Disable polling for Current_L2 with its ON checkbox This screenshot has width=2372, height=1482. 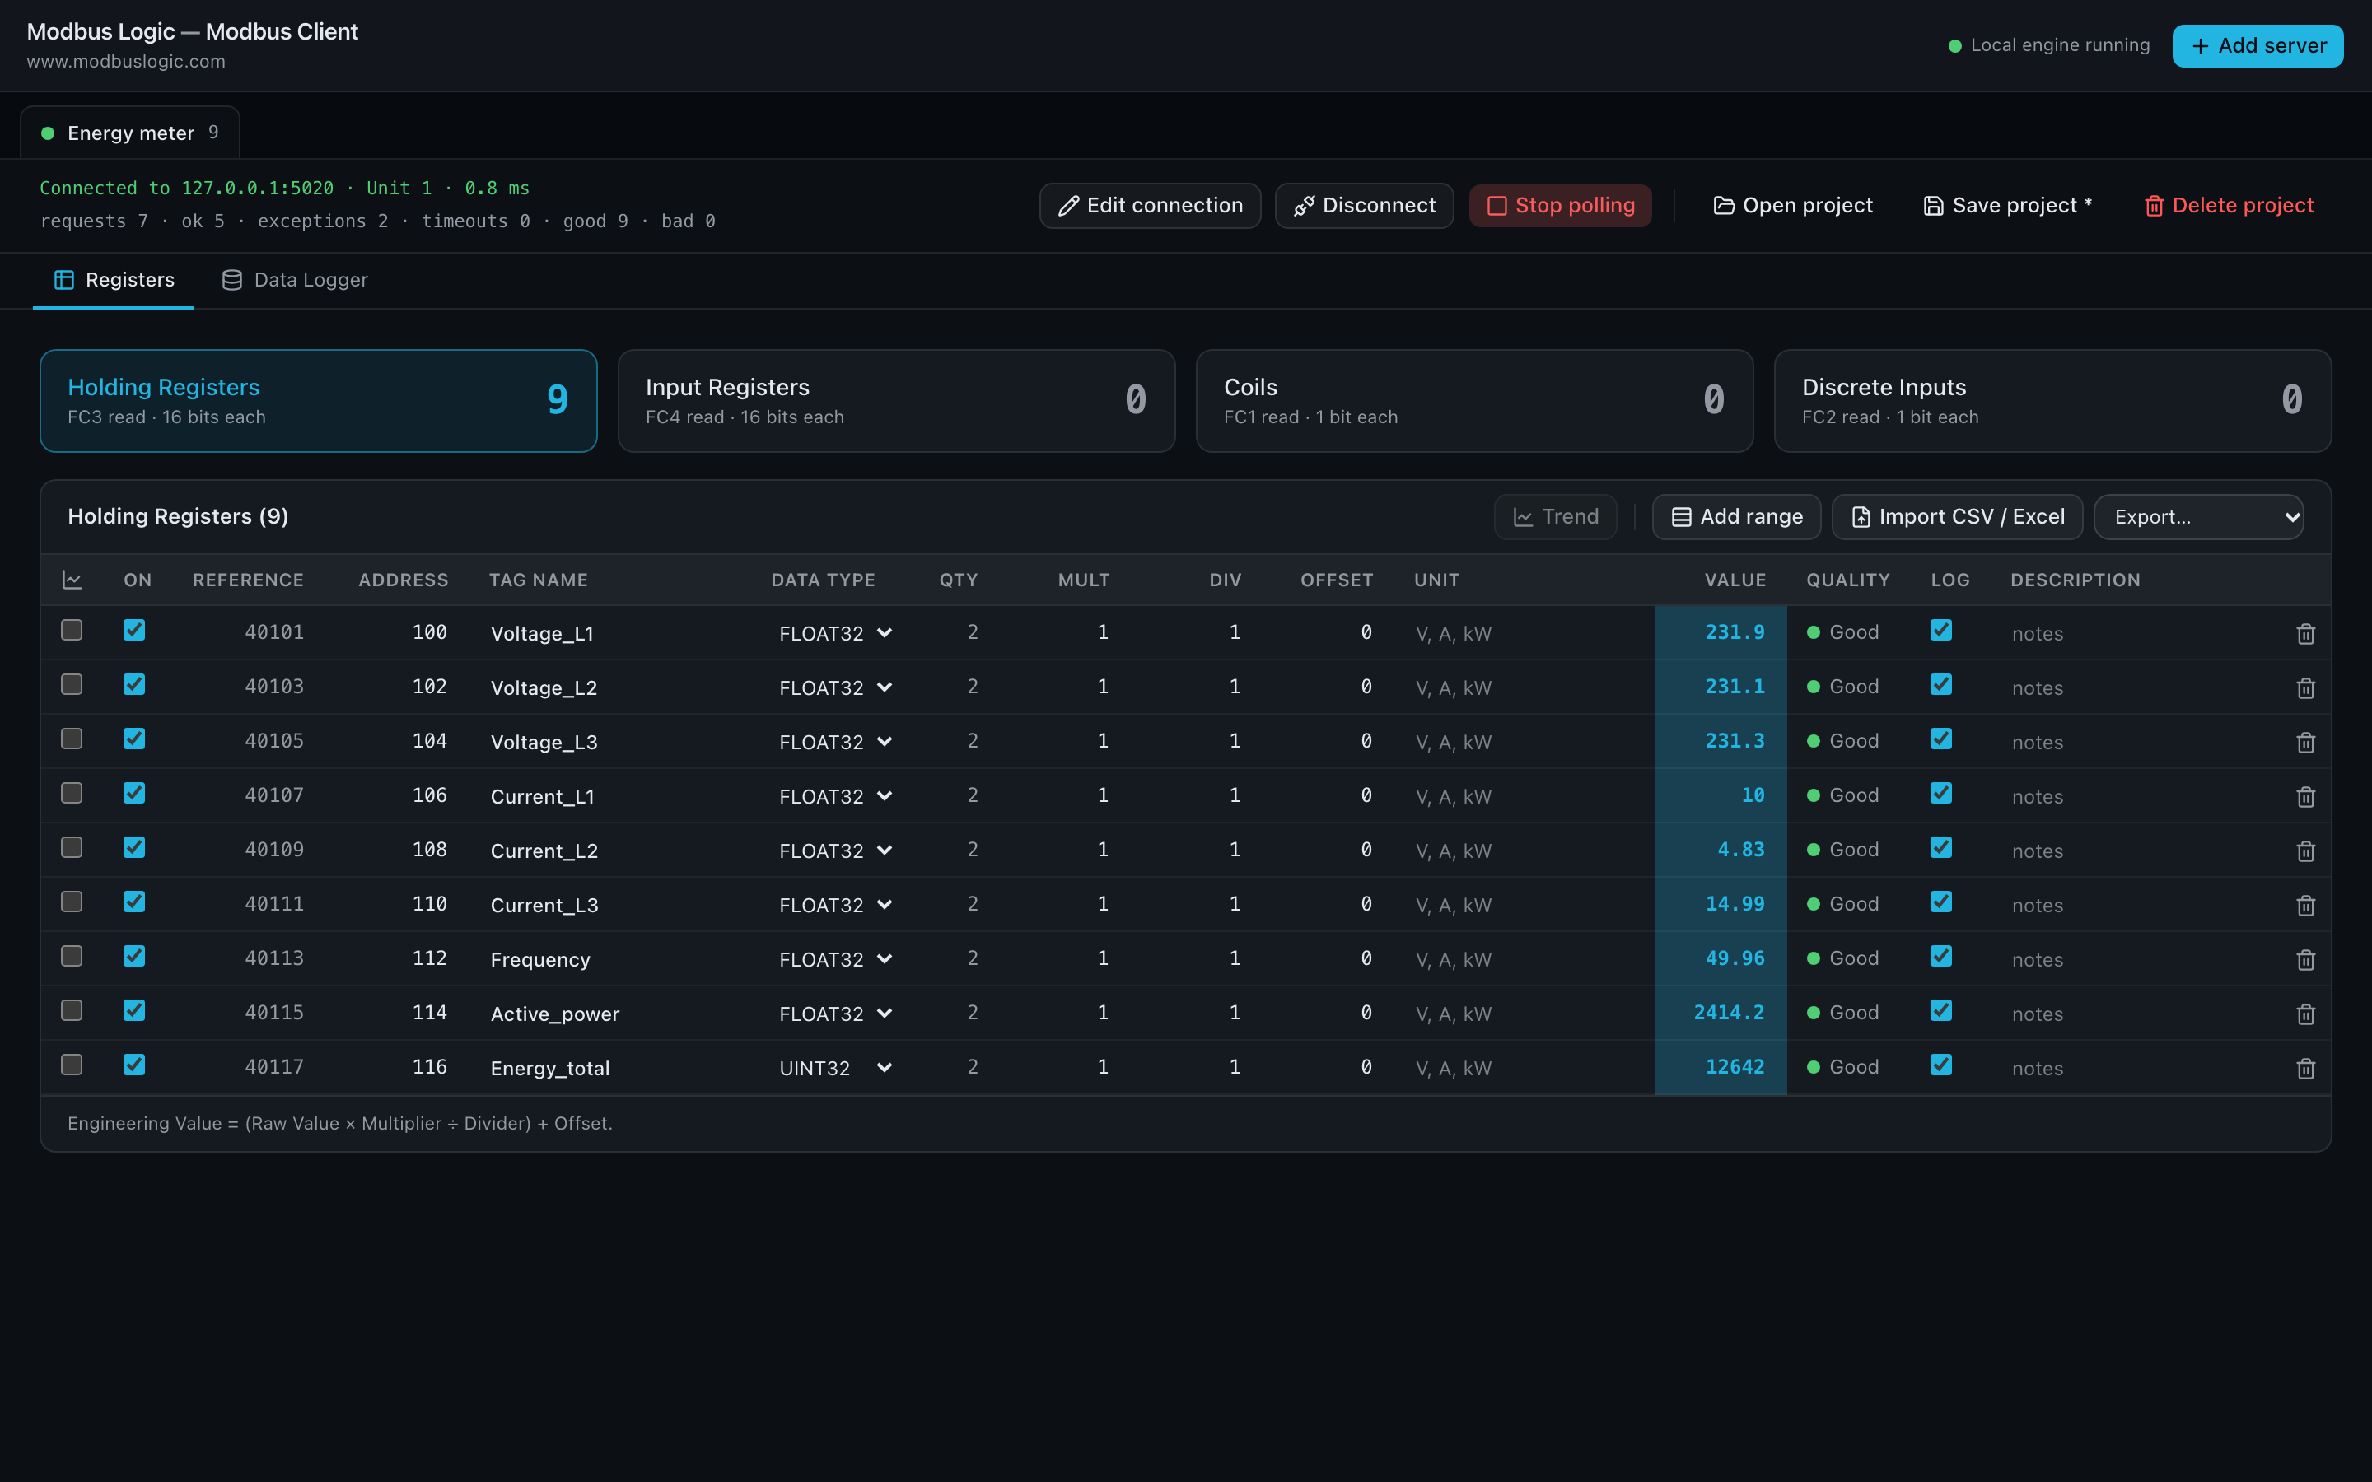pos(134,848)
